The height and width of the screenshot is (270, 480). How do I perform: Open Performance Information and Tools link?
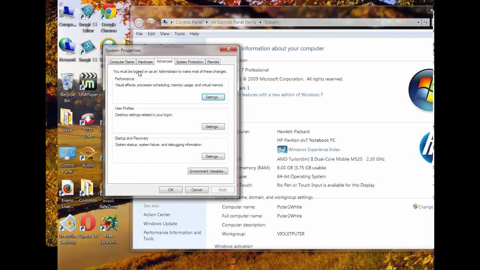(172, 235)
